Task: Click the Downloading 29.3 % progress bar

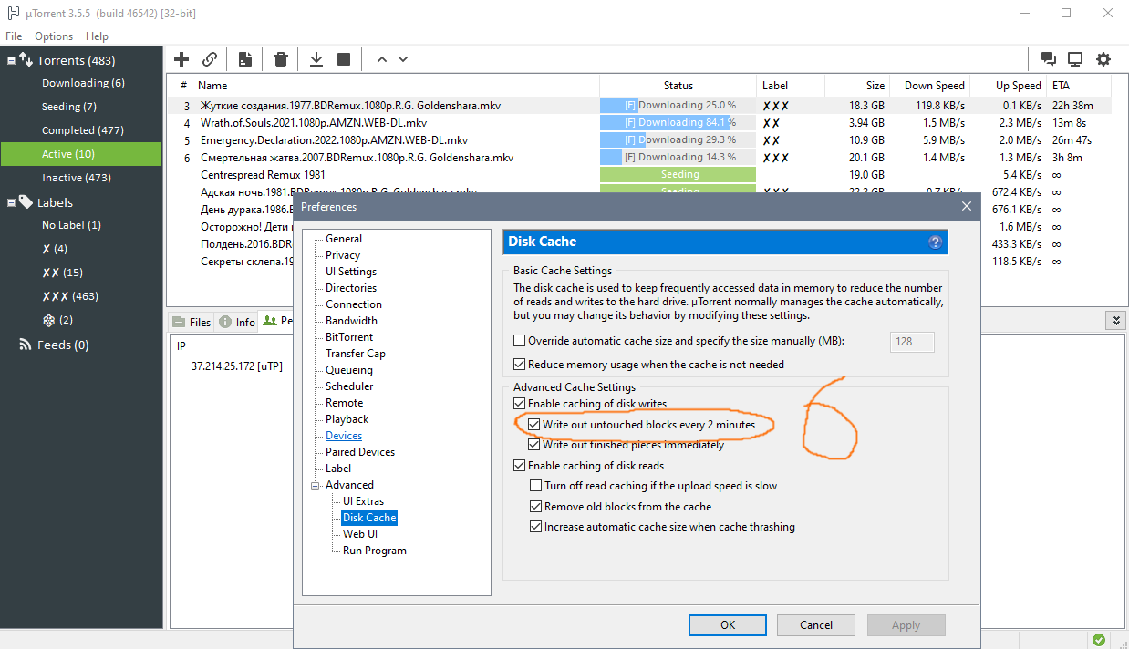Action: pyautogui.click(x=678, y=140)
